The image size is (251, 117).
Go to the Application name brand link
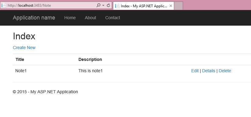[x=34, y=18]
